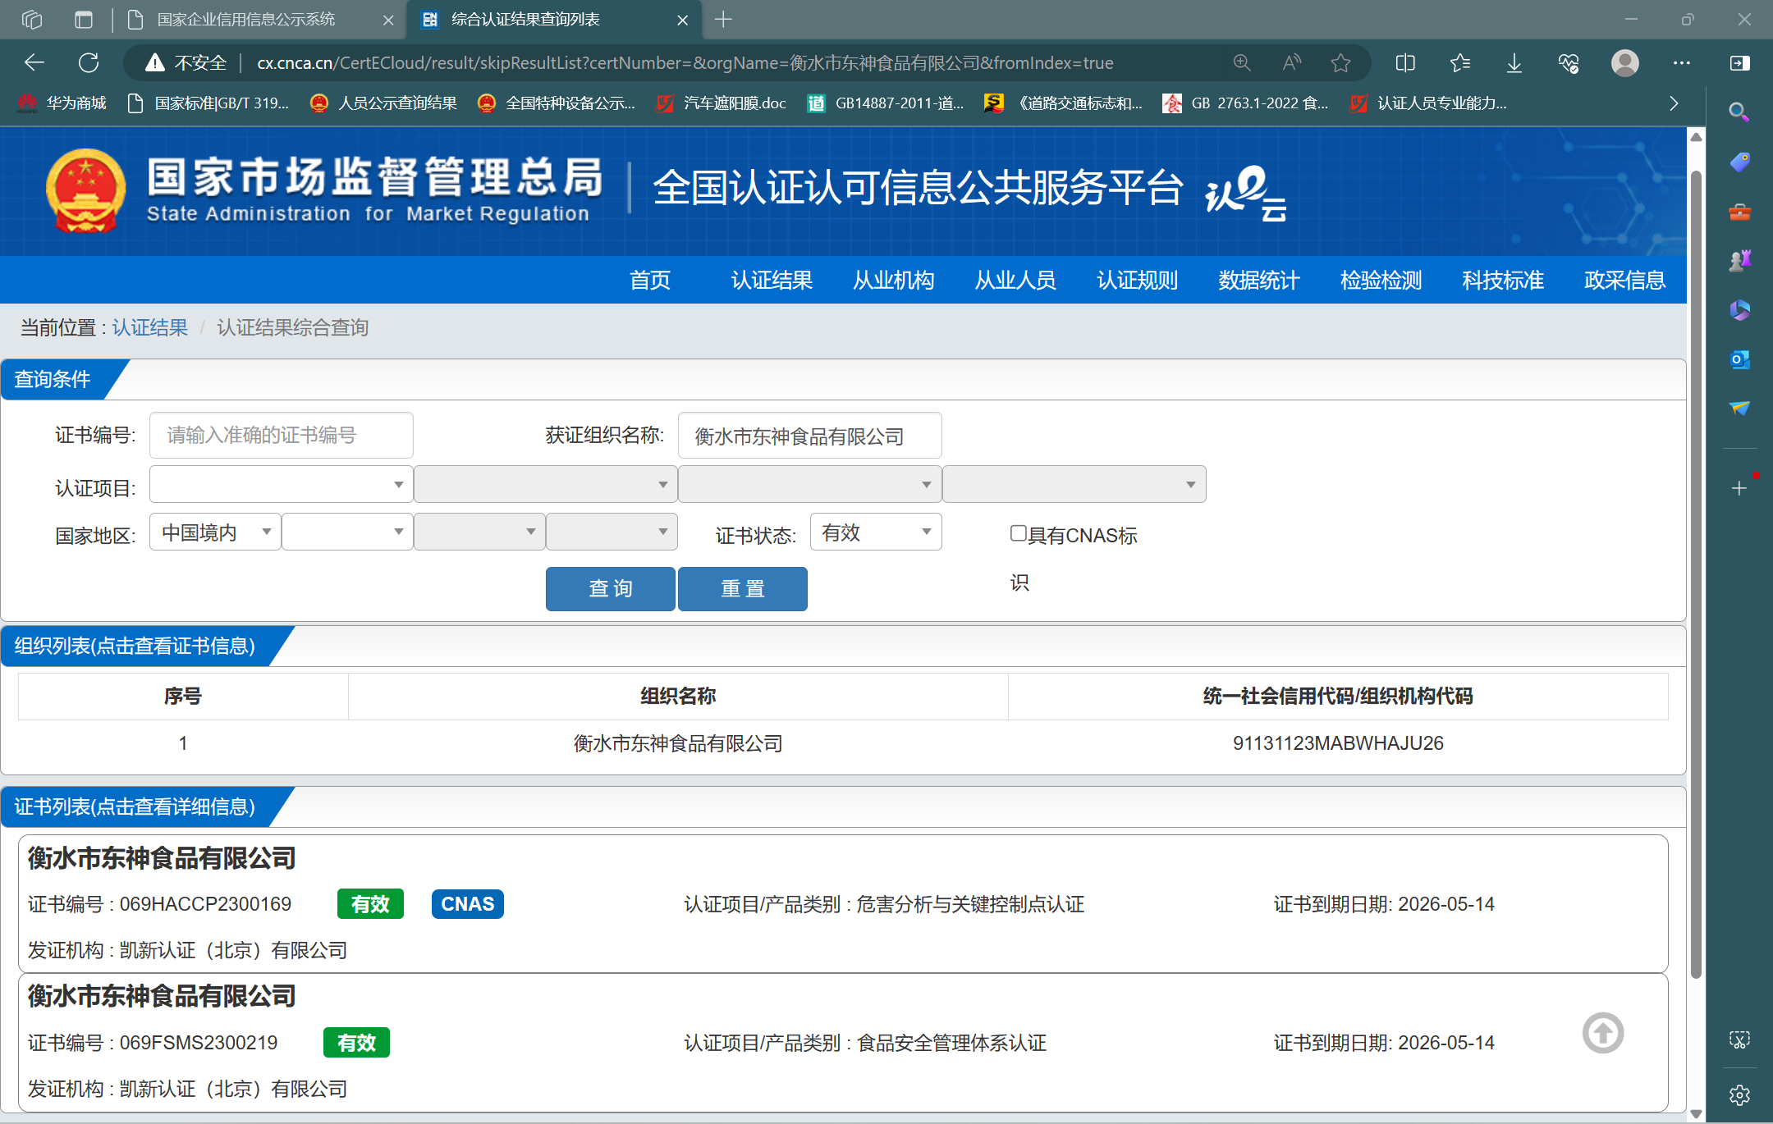This screenshot has height=1124, width=1773.
Task: Open 汽车遮阳膜.doc bookmark
Action: click(722, 103)
